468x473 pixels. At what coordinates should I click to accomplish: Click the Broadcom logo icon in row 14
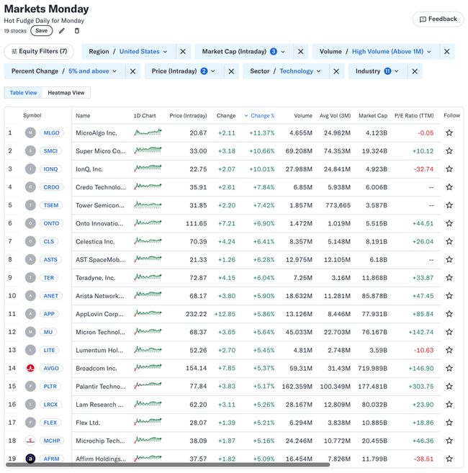click(x=30, y=368)
